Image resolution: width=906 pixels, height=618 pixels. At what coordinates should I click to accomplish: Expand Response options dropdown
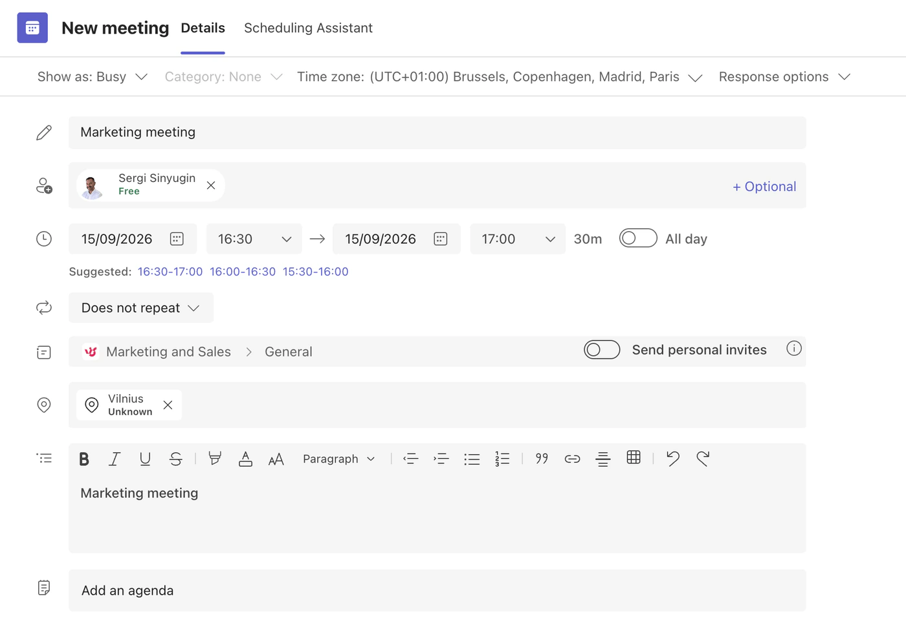[784, 77]
